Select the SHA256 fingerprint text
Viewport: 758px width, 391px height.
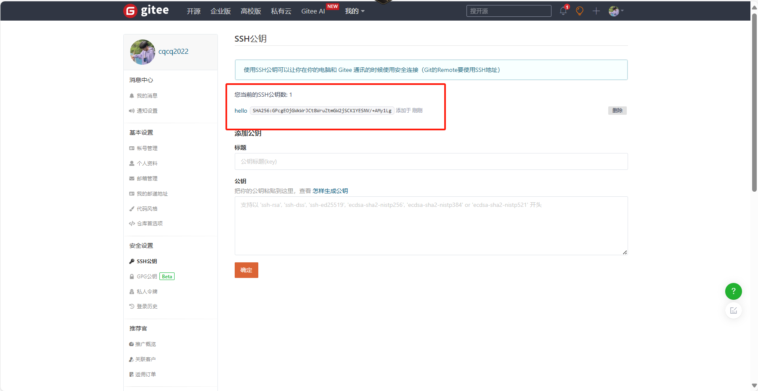tap(322, 111)
